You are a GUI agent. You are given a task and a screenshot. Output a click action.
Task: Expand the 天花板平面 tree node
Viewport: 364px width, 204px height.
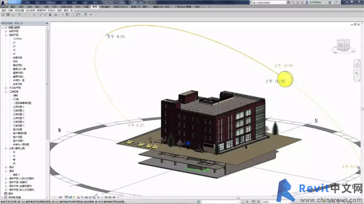click(6, 88)
